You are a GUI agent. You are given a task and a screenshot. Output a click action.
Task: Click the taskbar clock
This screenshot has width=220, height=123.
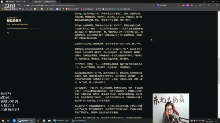[209, 121]
